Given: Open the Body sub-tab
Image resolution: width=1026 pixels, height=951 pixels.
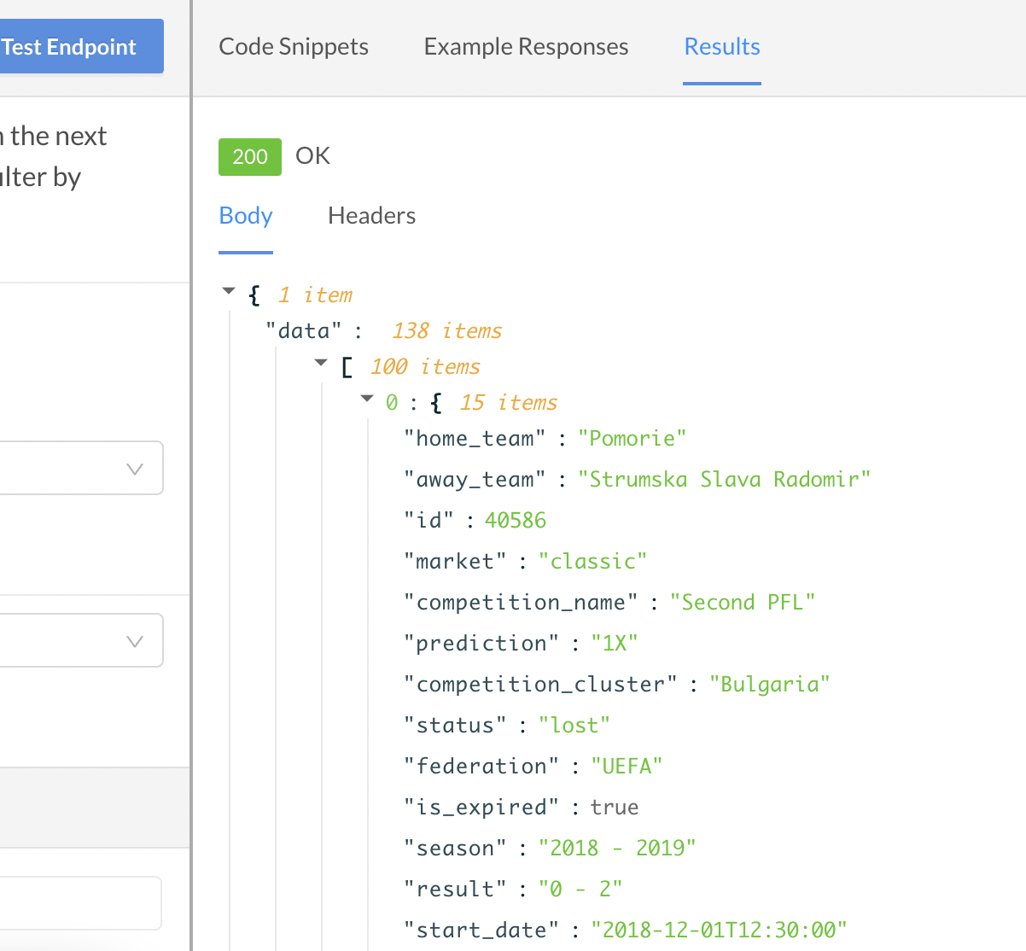Looking at the screenshot, I should tap(246, 216).
